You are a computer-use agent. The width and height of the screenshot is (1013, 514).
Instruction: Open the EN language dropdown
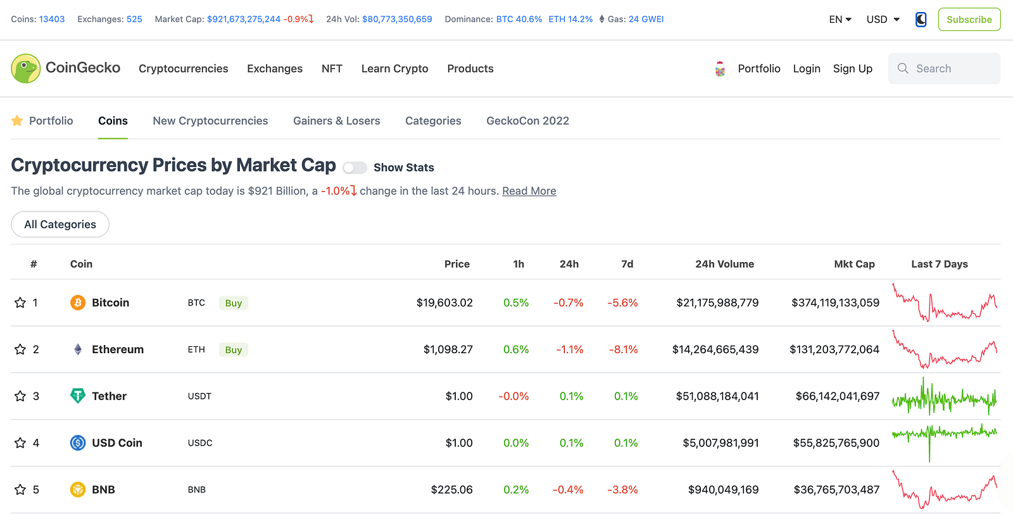point(840,20)
